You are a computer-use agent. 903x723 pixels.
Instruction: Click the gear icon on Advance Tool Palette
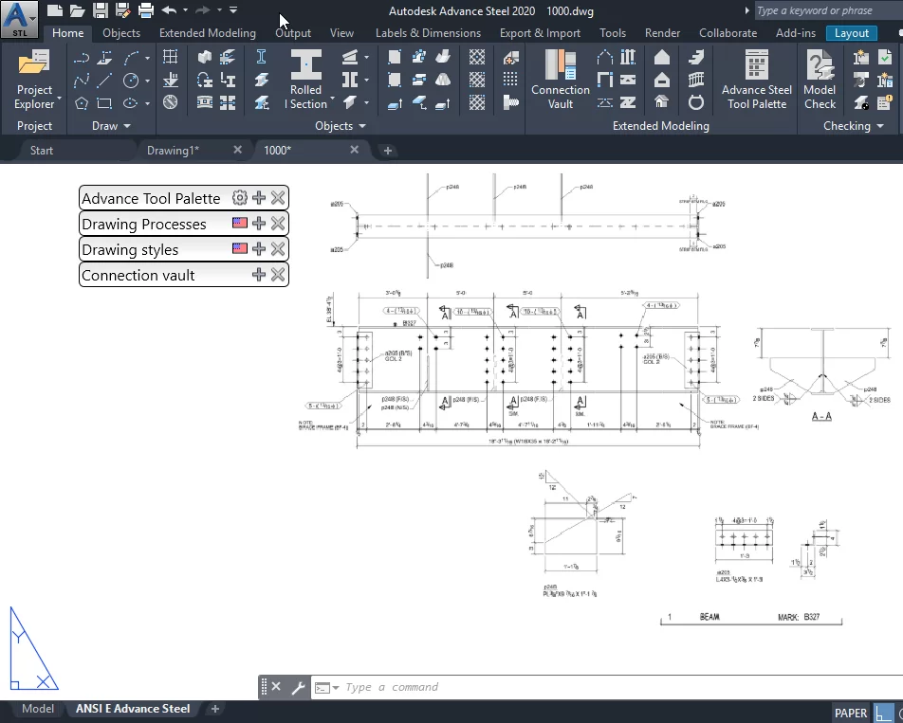click(x=239, y=198)
